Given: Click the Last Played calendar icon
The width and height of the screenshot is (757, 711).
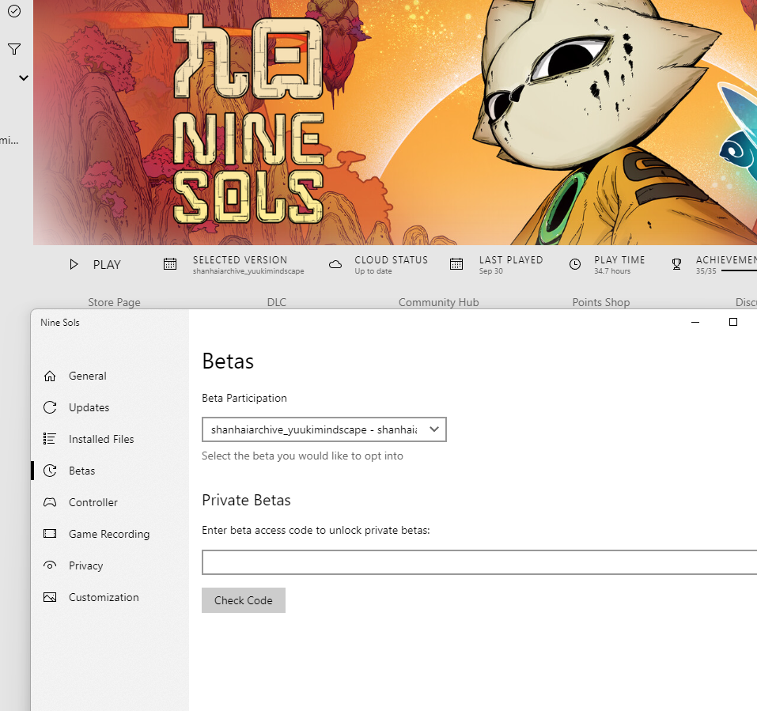Looking at the screenshot, I should pyautogui.click(x=456, y=264).
